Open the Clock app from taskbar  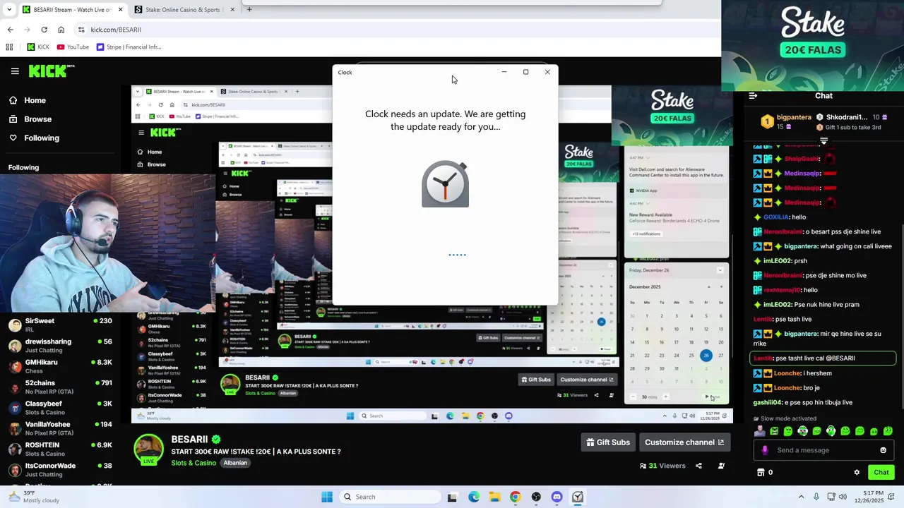[x=578, y=497]
